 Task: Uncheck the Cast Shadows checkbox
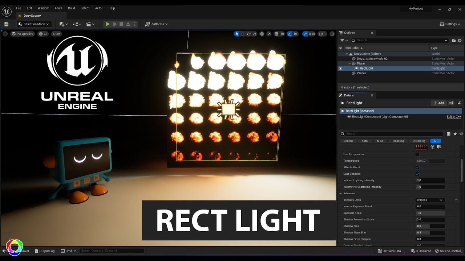click(x=417, y=174)
